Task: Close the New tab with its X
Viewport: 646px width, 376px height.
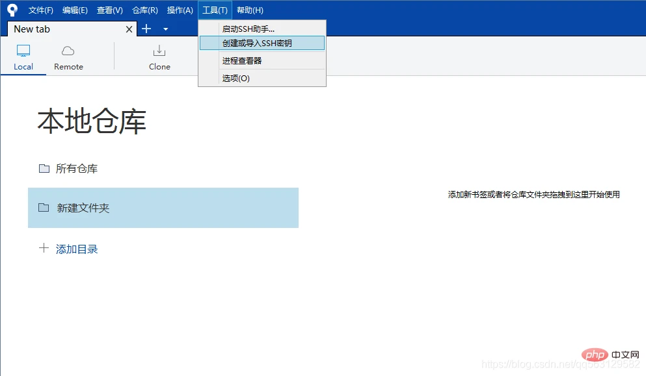Action: tap(128, 29)
